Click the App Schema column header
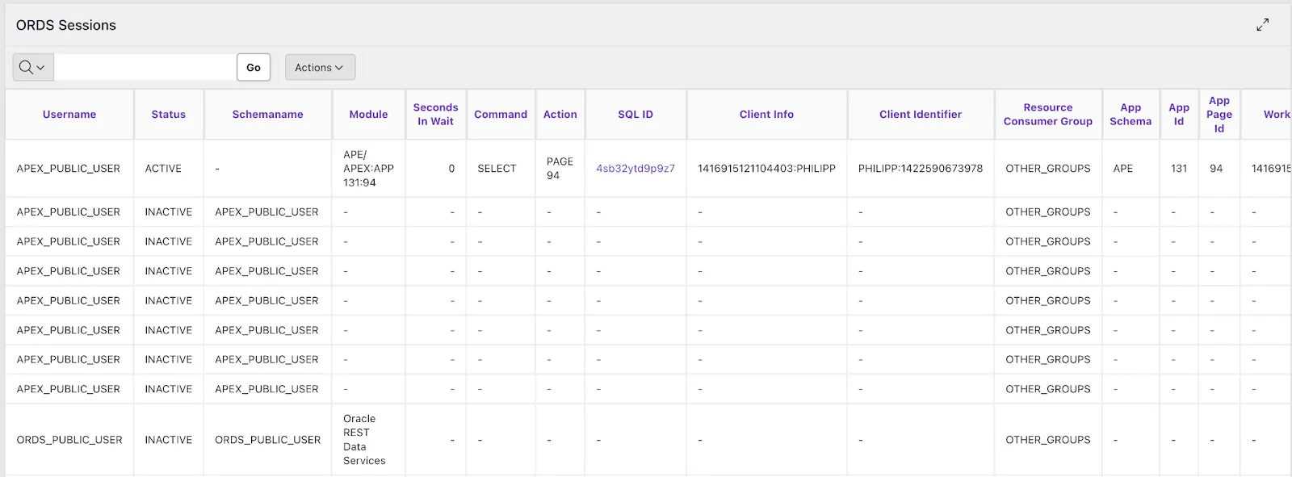The image size is (1292, 477). tap(1130, 115)
